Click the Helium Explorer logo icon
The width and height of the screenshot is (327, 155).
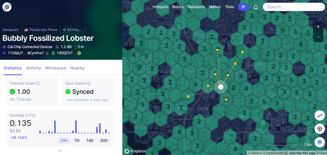pos(7,7)
